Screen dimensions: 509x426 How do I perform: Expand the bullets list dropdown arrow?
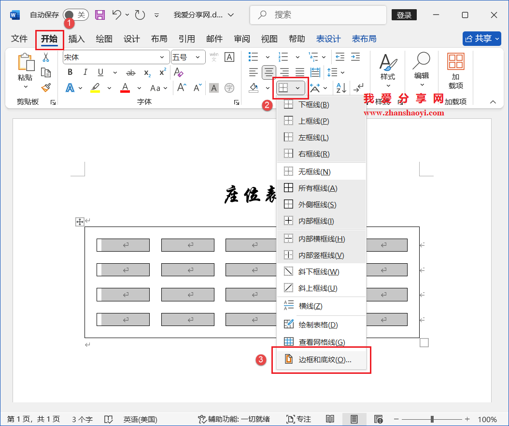[268, 57]
